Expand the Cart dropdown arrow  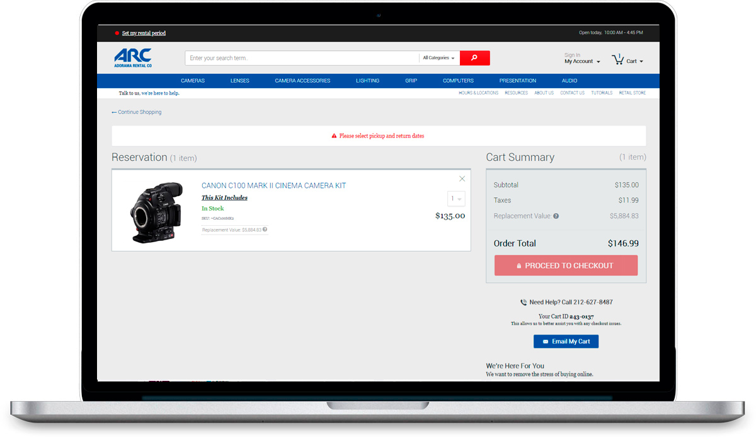tap(641, 62)
